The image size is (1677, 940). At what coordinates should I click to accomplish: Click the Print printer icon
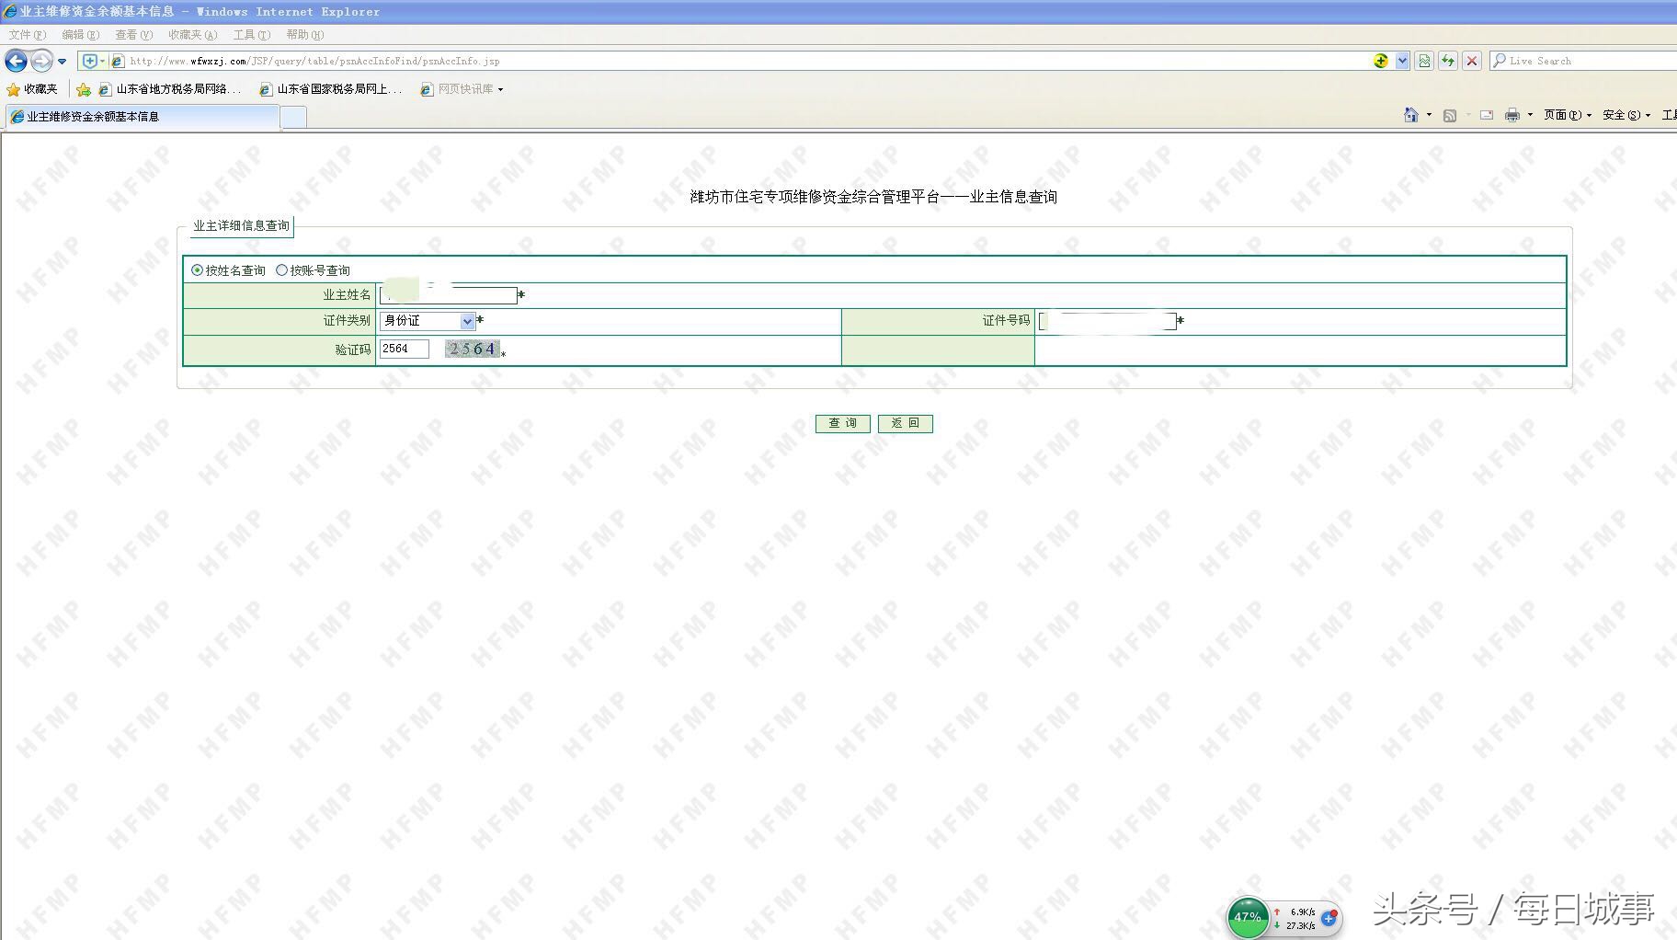(x=1512, y=115)
